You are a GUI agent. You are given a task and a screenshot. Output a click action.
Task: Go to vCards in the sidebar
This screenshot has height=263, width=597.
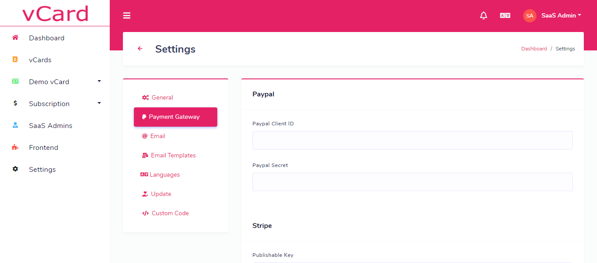40,60
